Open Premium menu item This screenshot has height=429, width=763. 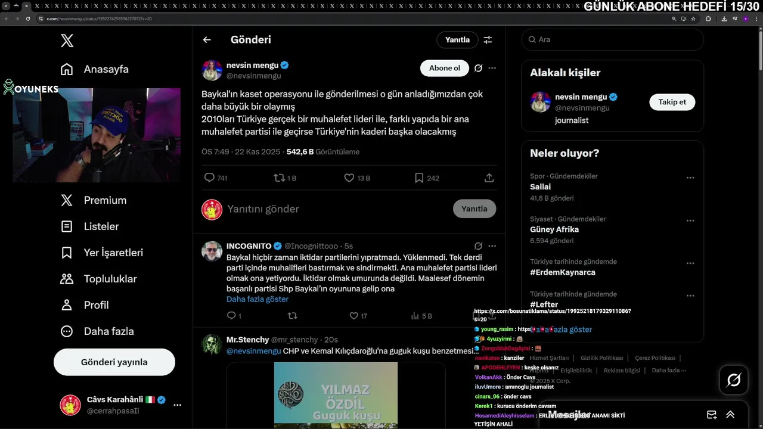(94, 200)
